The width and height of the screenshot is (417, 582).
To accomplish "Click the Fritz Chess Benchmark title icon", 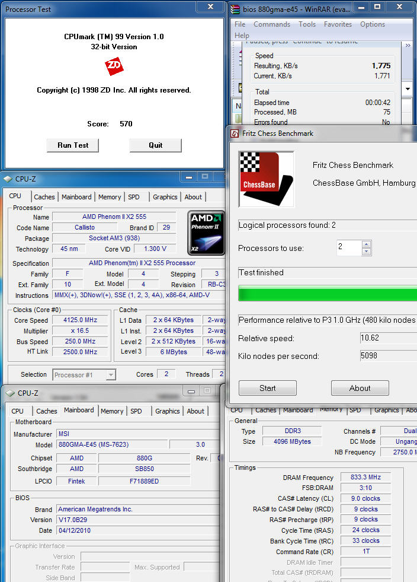I will [x=235, y=133].
